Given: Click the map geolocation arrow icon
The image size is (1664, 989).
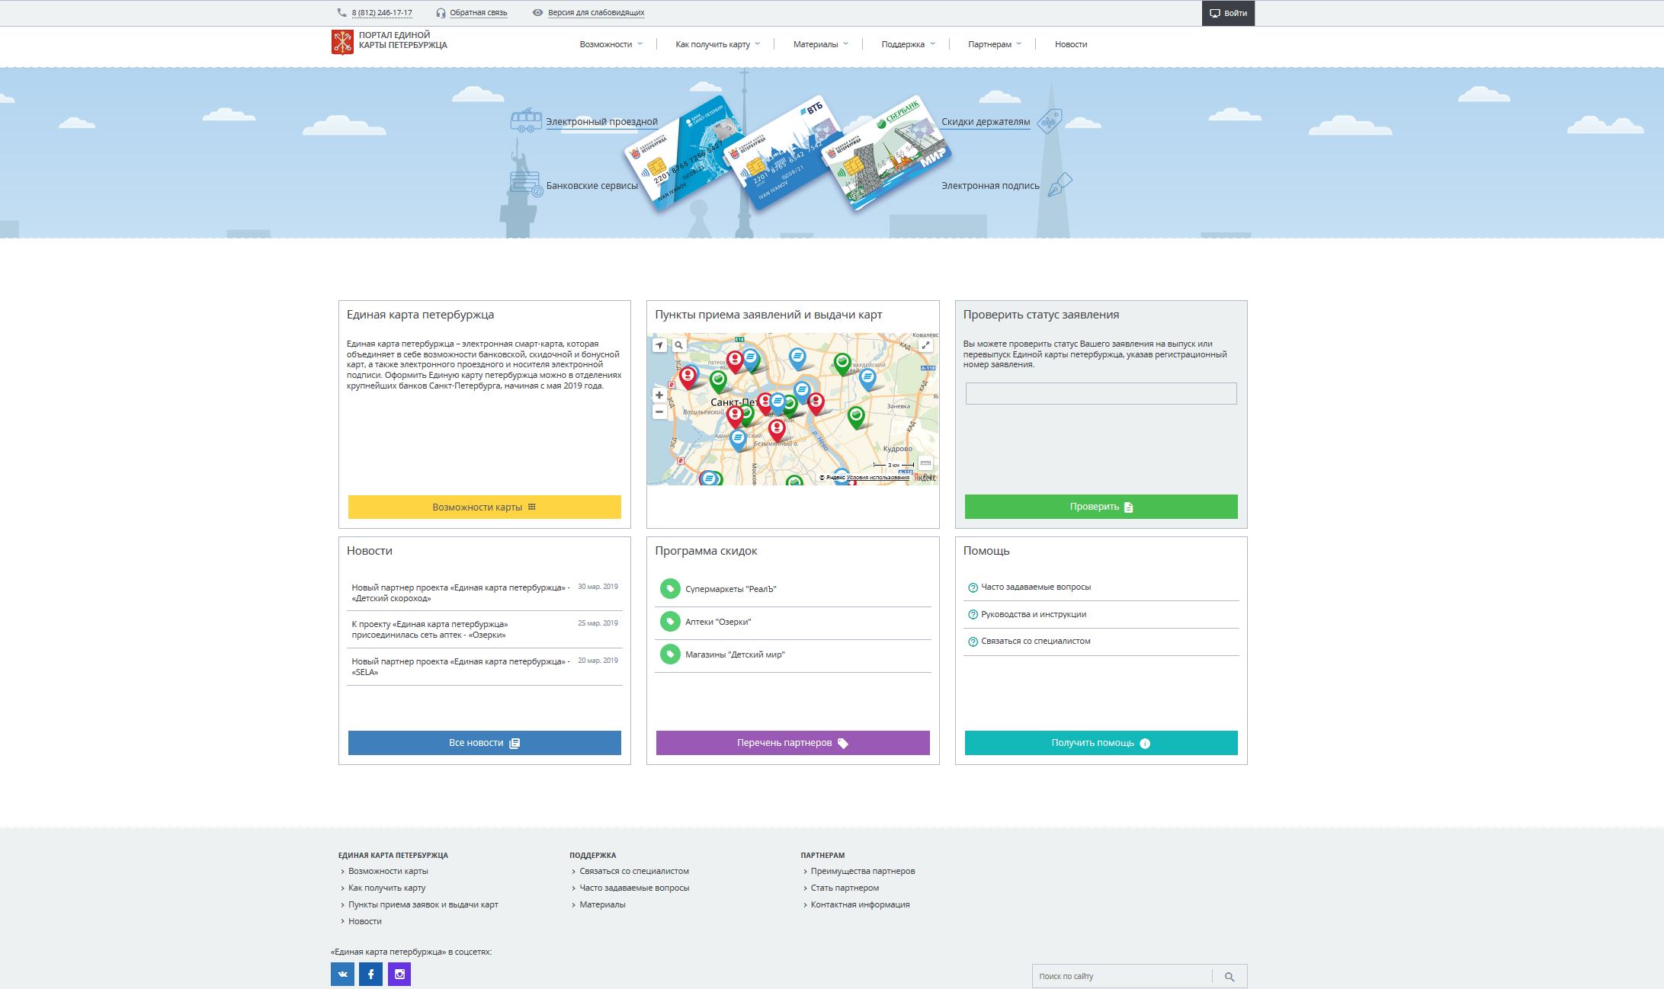Looking at the screenshot, I should pos(659,345).
